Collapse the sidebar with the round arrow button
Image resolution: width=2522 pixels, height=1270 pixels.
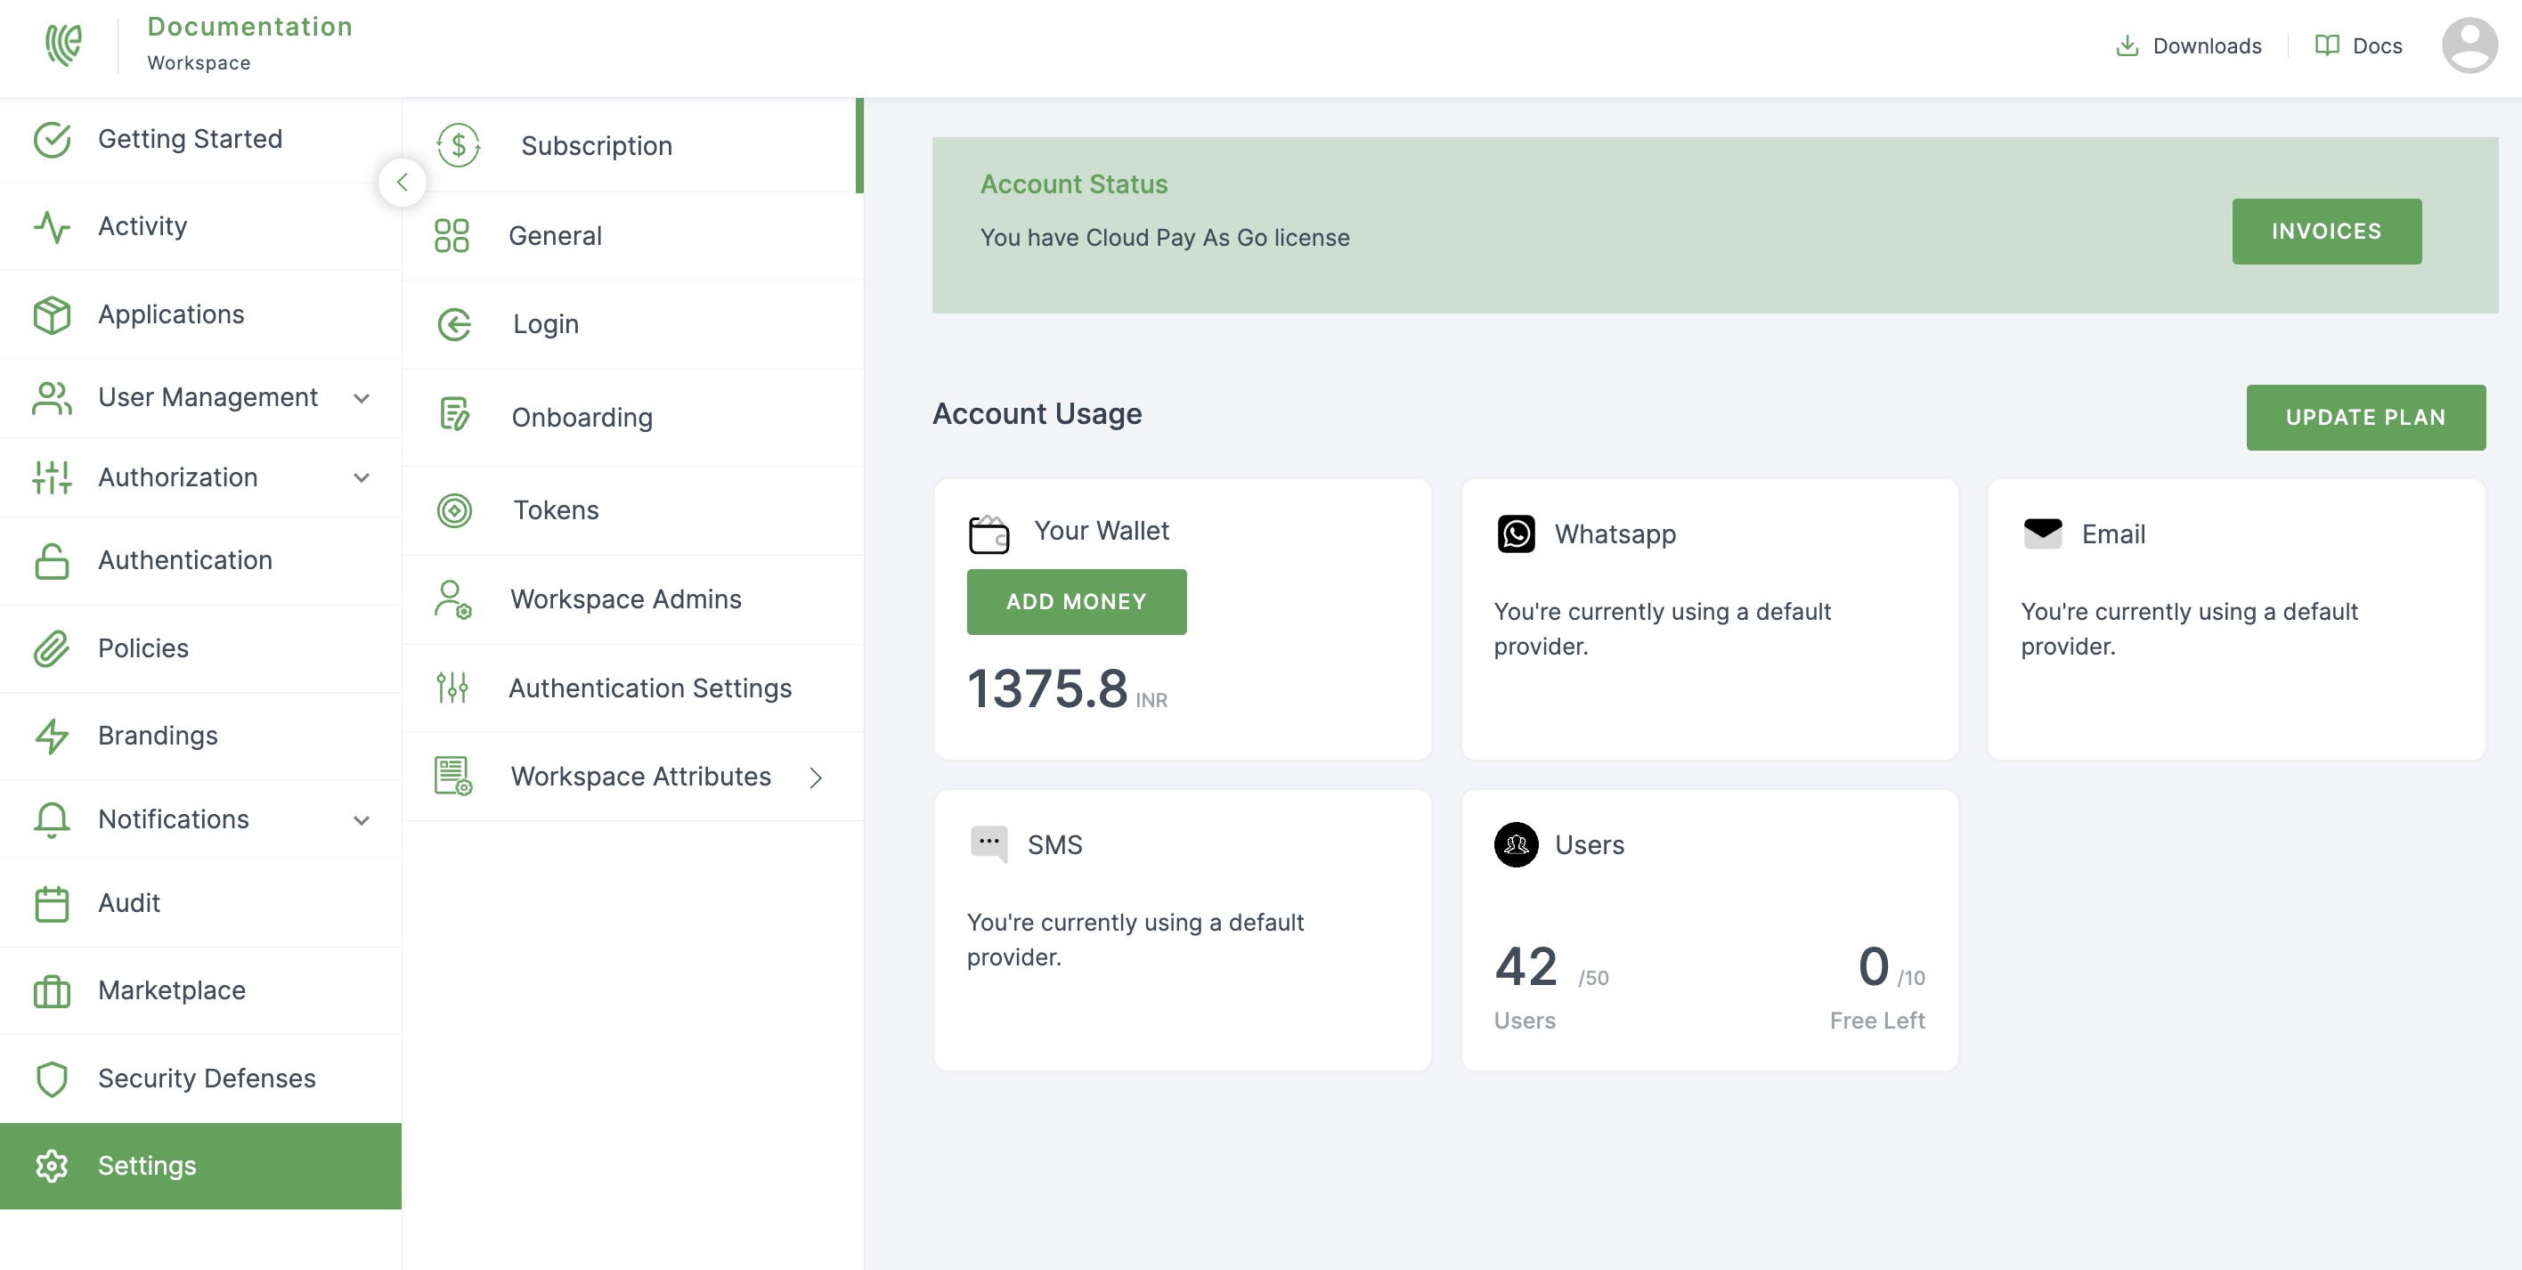(403, 182)
